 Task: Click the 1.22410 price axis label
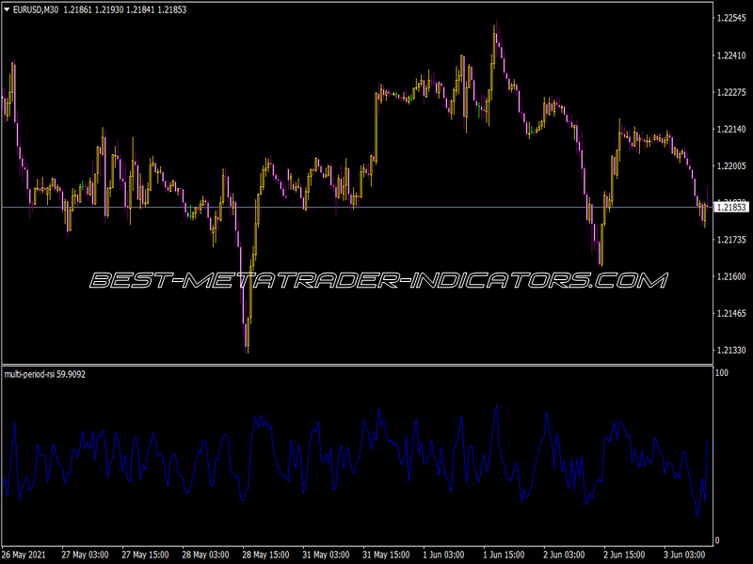(x=731, y=55)
